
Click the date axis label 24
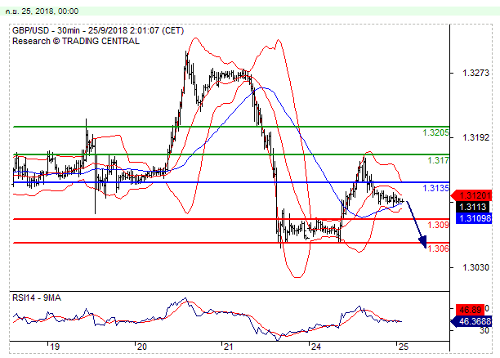[x=315, y=347]
